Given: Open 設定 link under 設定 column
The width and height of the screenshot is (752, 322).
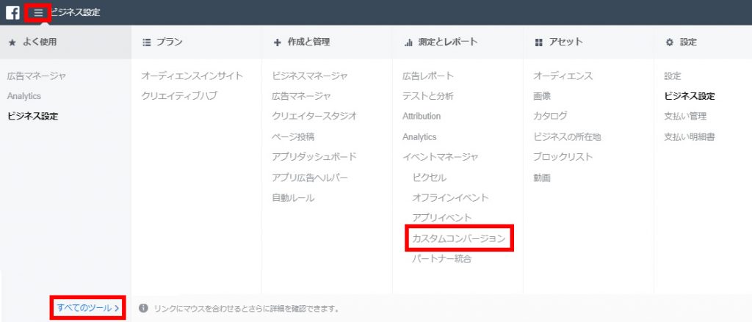Looking at the screenshot, I should coord(673,76).
